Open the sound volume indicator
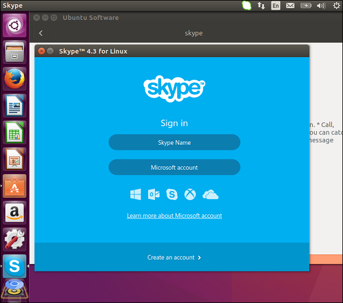 pos(321,6)
